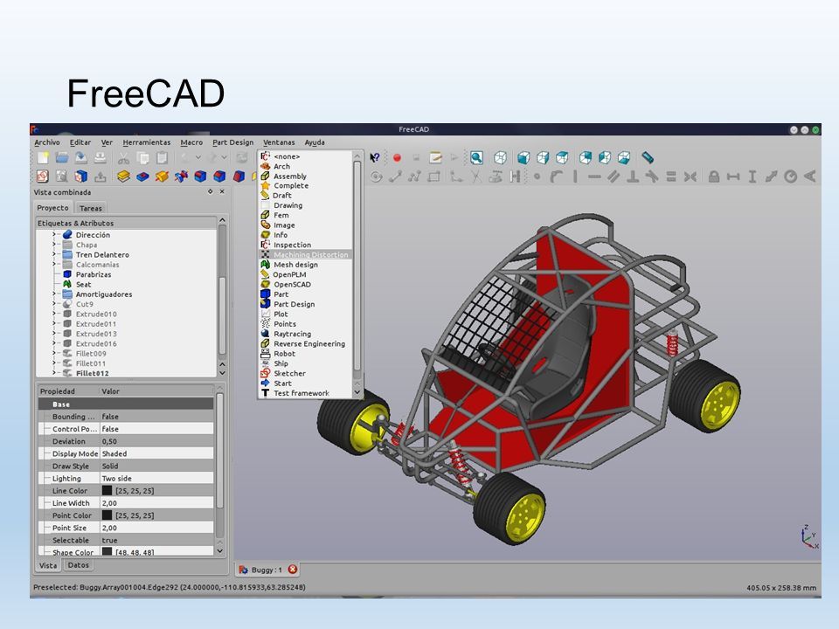Click the blue Pocket tool icon

(142, 176)
